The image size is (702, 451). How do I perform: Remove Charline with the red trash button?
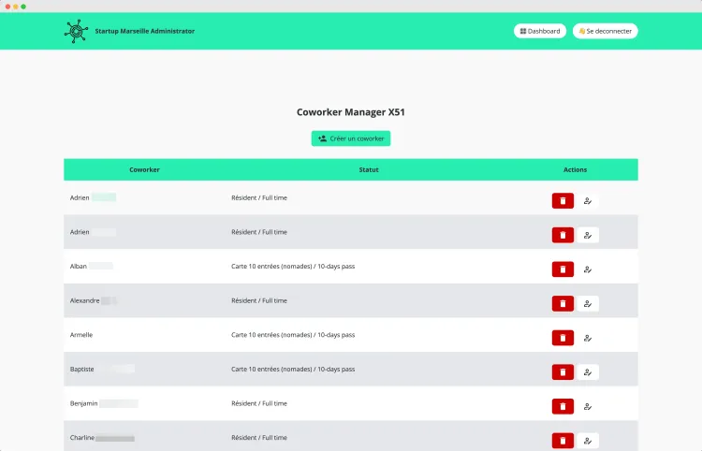tap(563, 441)
